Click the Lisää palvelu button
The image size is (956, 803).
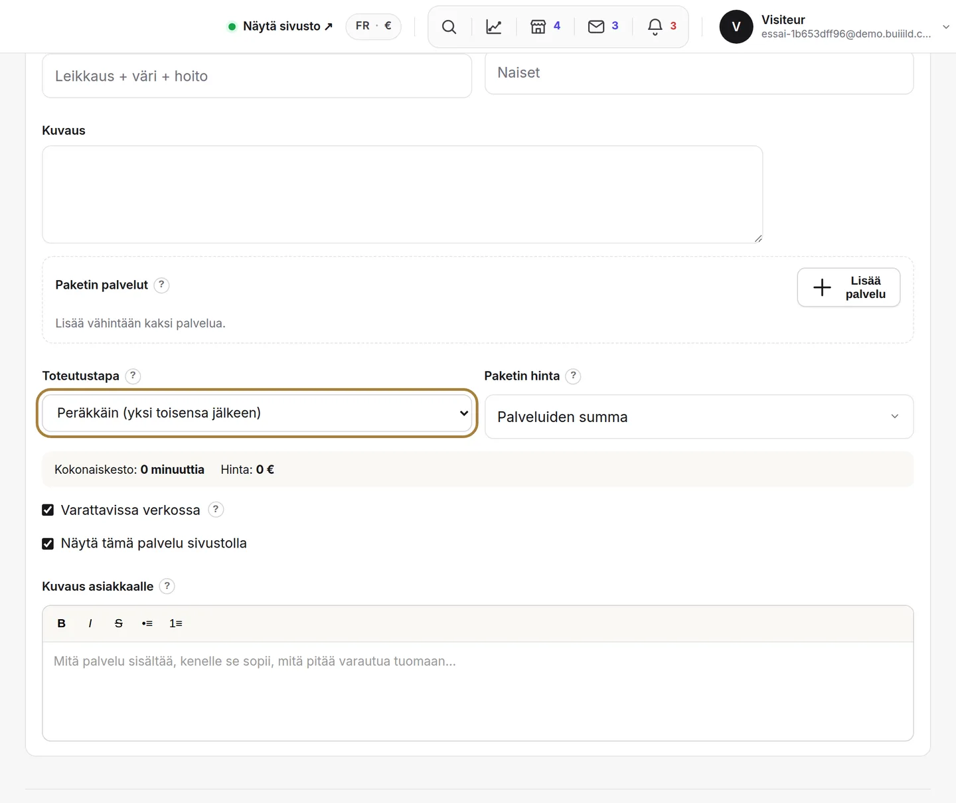pos(848,287)
